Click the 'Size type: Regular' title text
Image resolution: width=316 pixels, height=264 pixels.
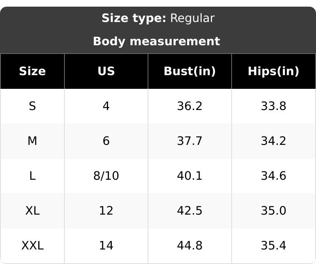(158, 18)
